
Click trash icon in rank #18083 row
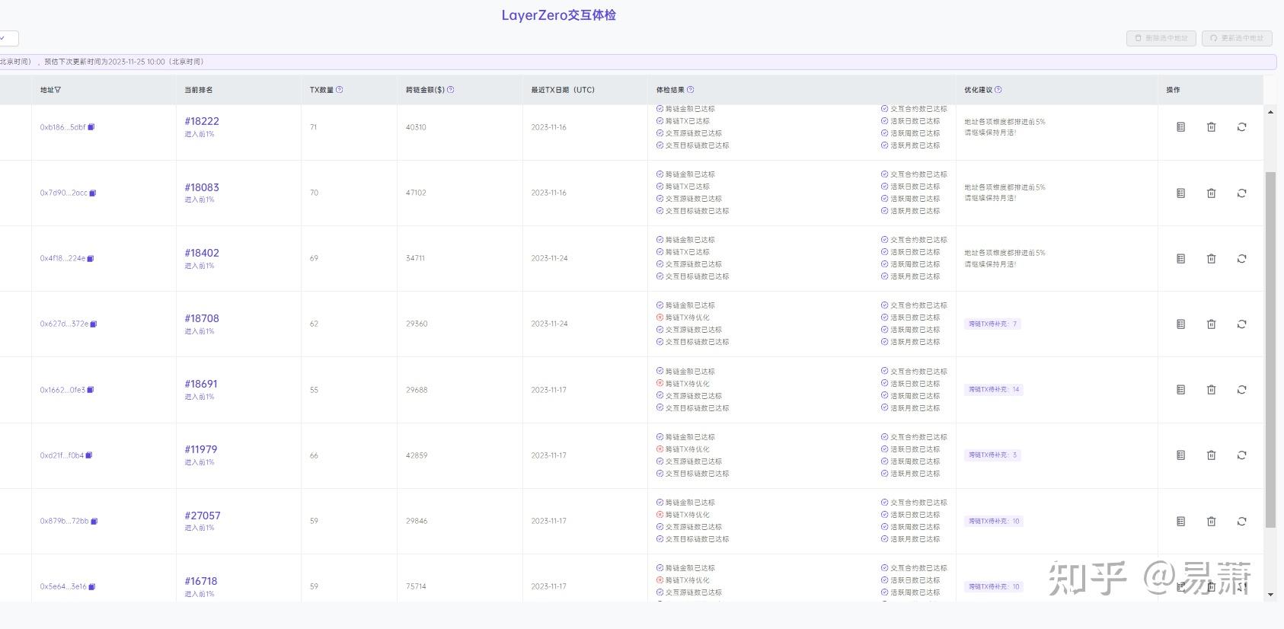pos(1212,193)
